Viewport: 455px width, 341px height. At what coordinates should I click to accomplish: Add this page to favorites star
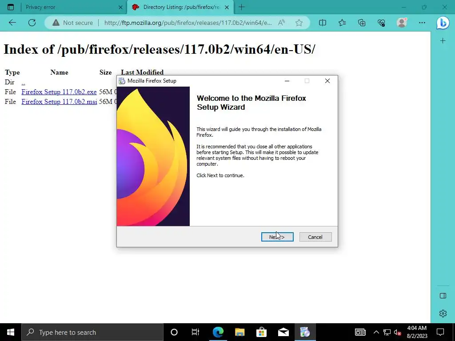pyautogui.click(x=299, y=23)
